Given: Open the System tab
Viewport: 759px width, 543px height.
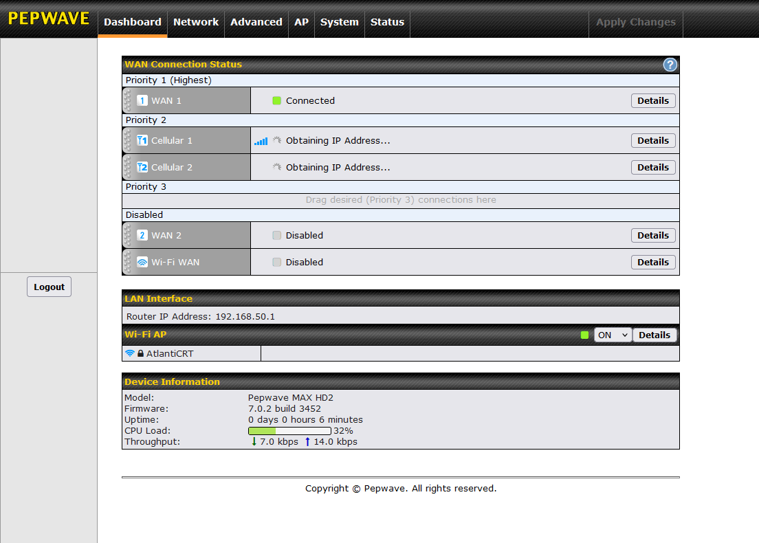Looking at the screenshot, I should [340, 22].
